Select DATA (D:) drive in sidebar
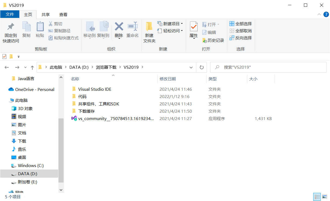This screenshot has height=201, width=330. [x=29, y=174]
